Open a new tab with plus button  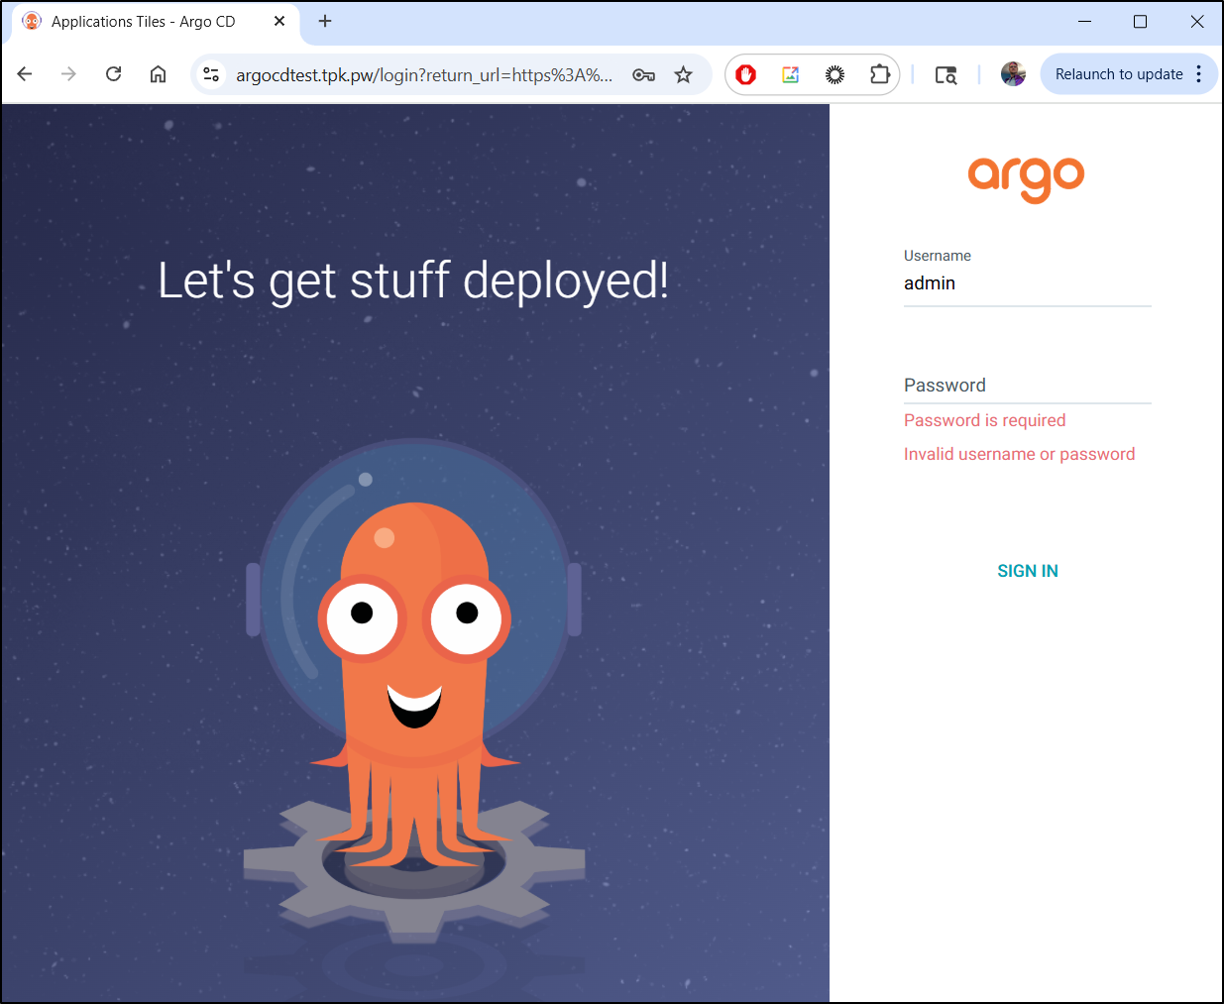(325, 21)
